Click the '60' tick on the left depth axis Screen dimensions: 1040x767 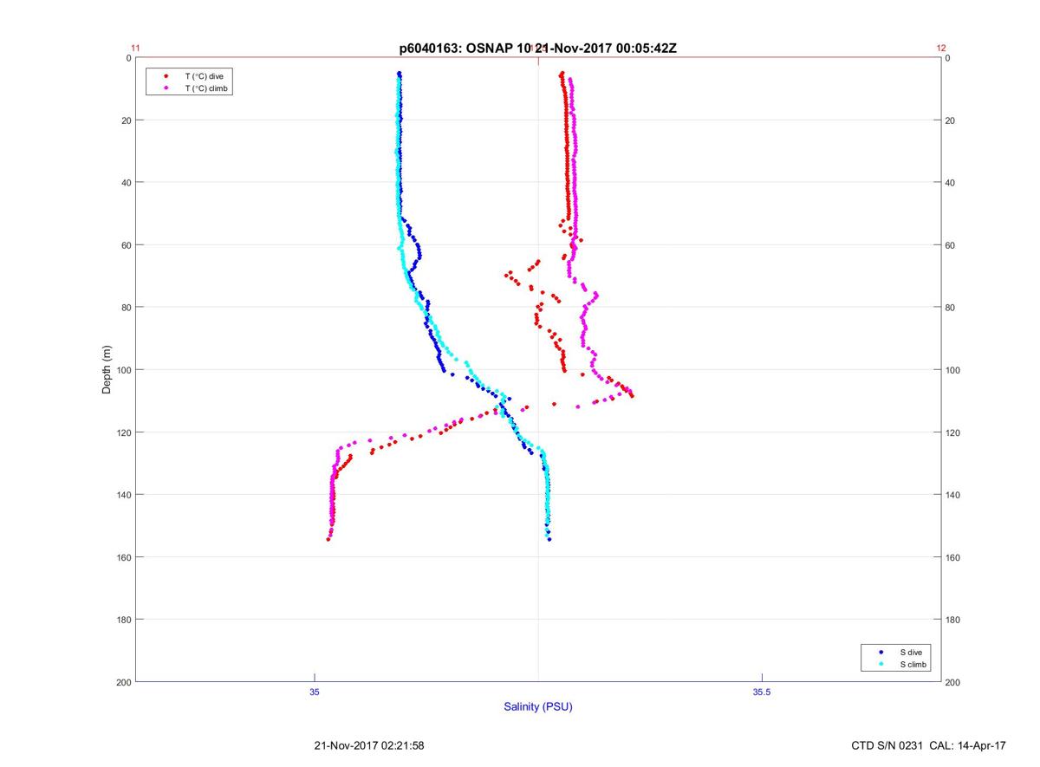[126, 245]
